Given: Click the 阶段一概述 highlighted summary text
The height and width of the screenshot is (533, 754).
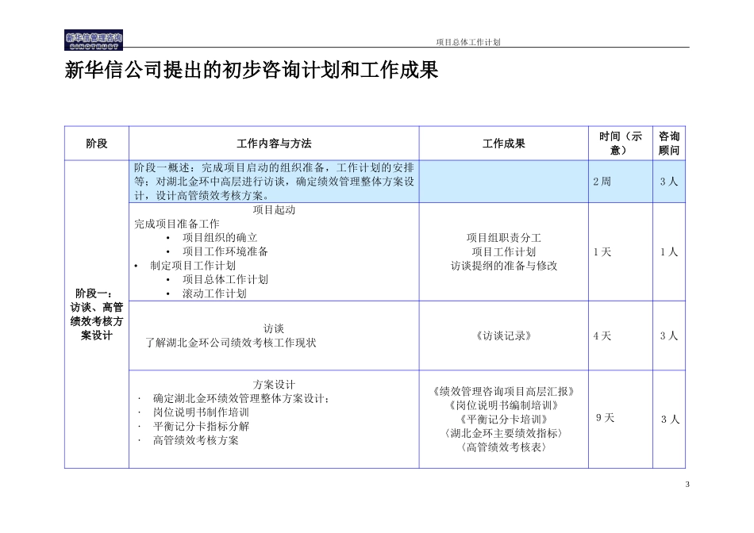Looking at the screenshot, I should pos(274,182).
